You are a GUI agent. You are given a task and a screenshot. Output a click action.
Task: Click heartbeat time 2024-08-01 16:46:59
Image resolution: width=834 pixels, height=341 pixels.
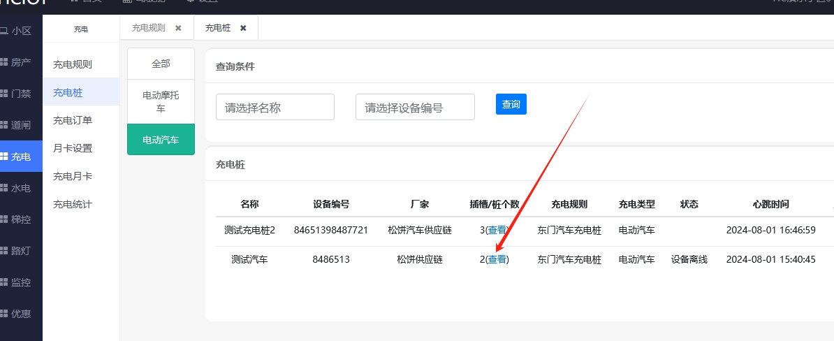click(x=770, y=231)
